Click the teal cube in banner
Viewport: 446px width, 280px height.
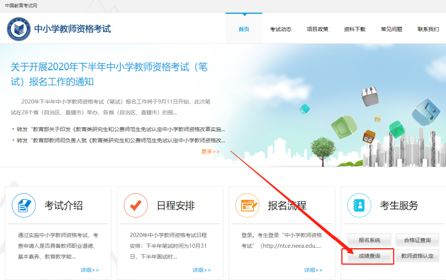306,108
